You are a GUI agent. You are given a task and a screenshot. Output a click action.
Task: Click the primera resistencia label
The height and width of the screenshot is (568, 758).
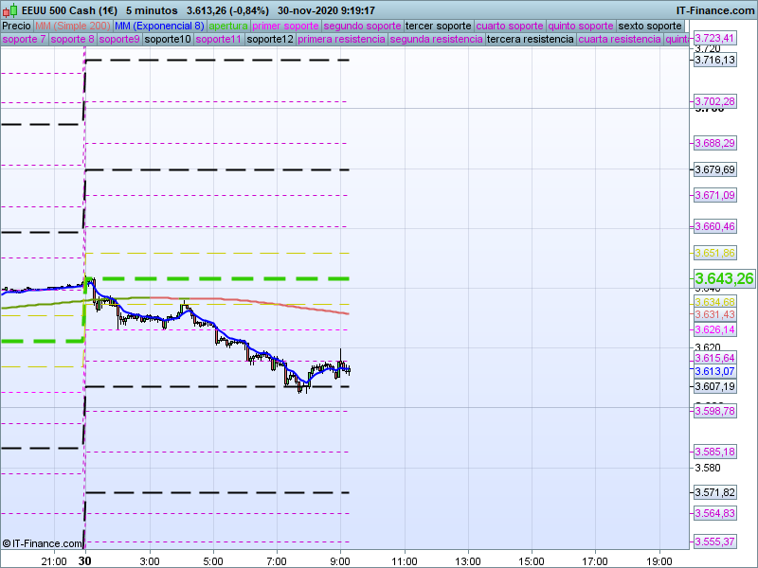click(341, 39)
